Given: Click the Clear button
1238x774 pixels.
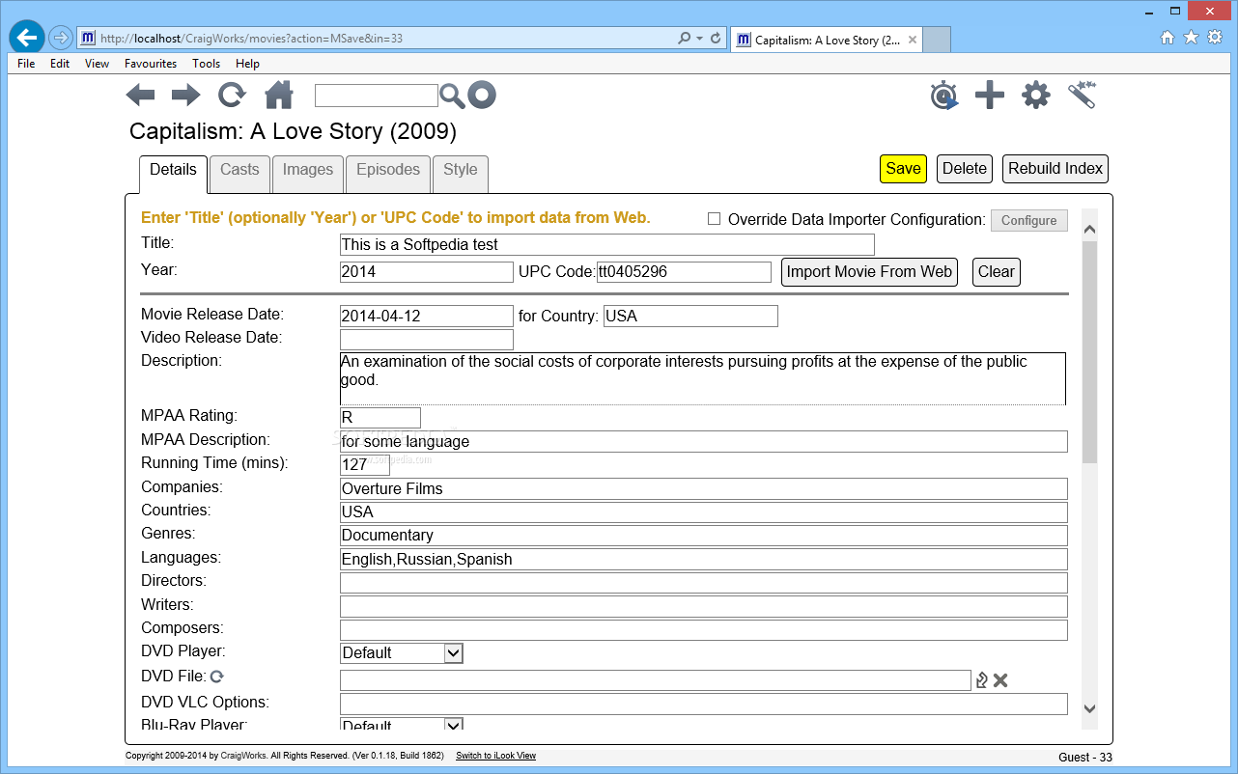Looking at the screenshot, I should point(996,271).
